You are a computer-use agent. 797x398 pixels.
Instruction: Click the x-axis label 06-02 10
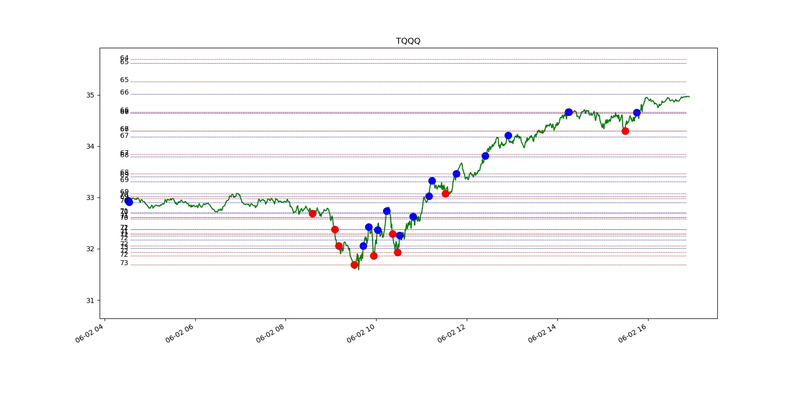[x=361, y=333]
